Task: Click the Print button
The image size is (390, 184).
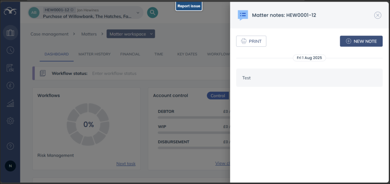Action: pos(251,41)
